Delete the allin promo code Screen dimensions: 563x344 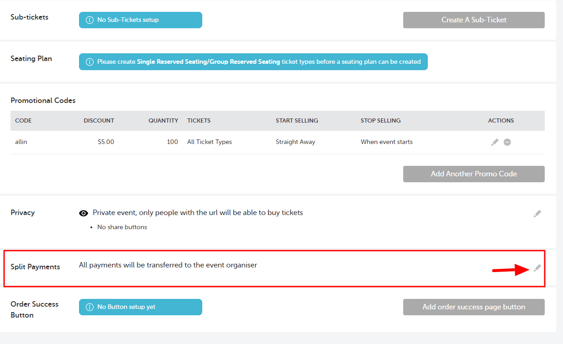pos(507,142)
